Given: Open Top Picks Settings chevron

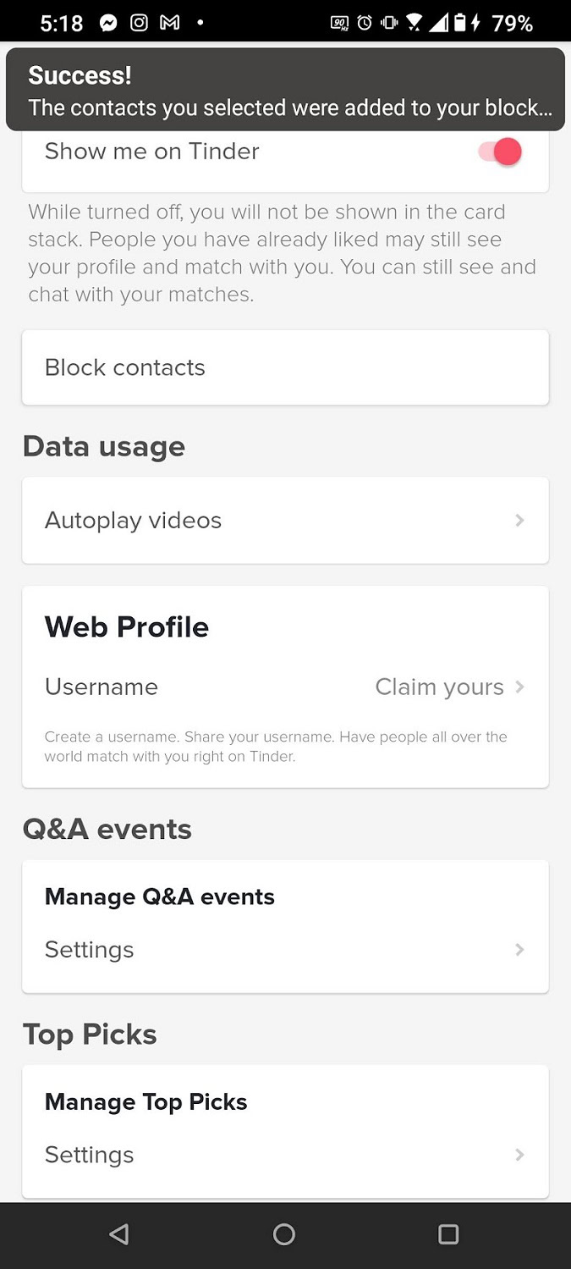Looking at the screenshot, I should click(519, 1155).
